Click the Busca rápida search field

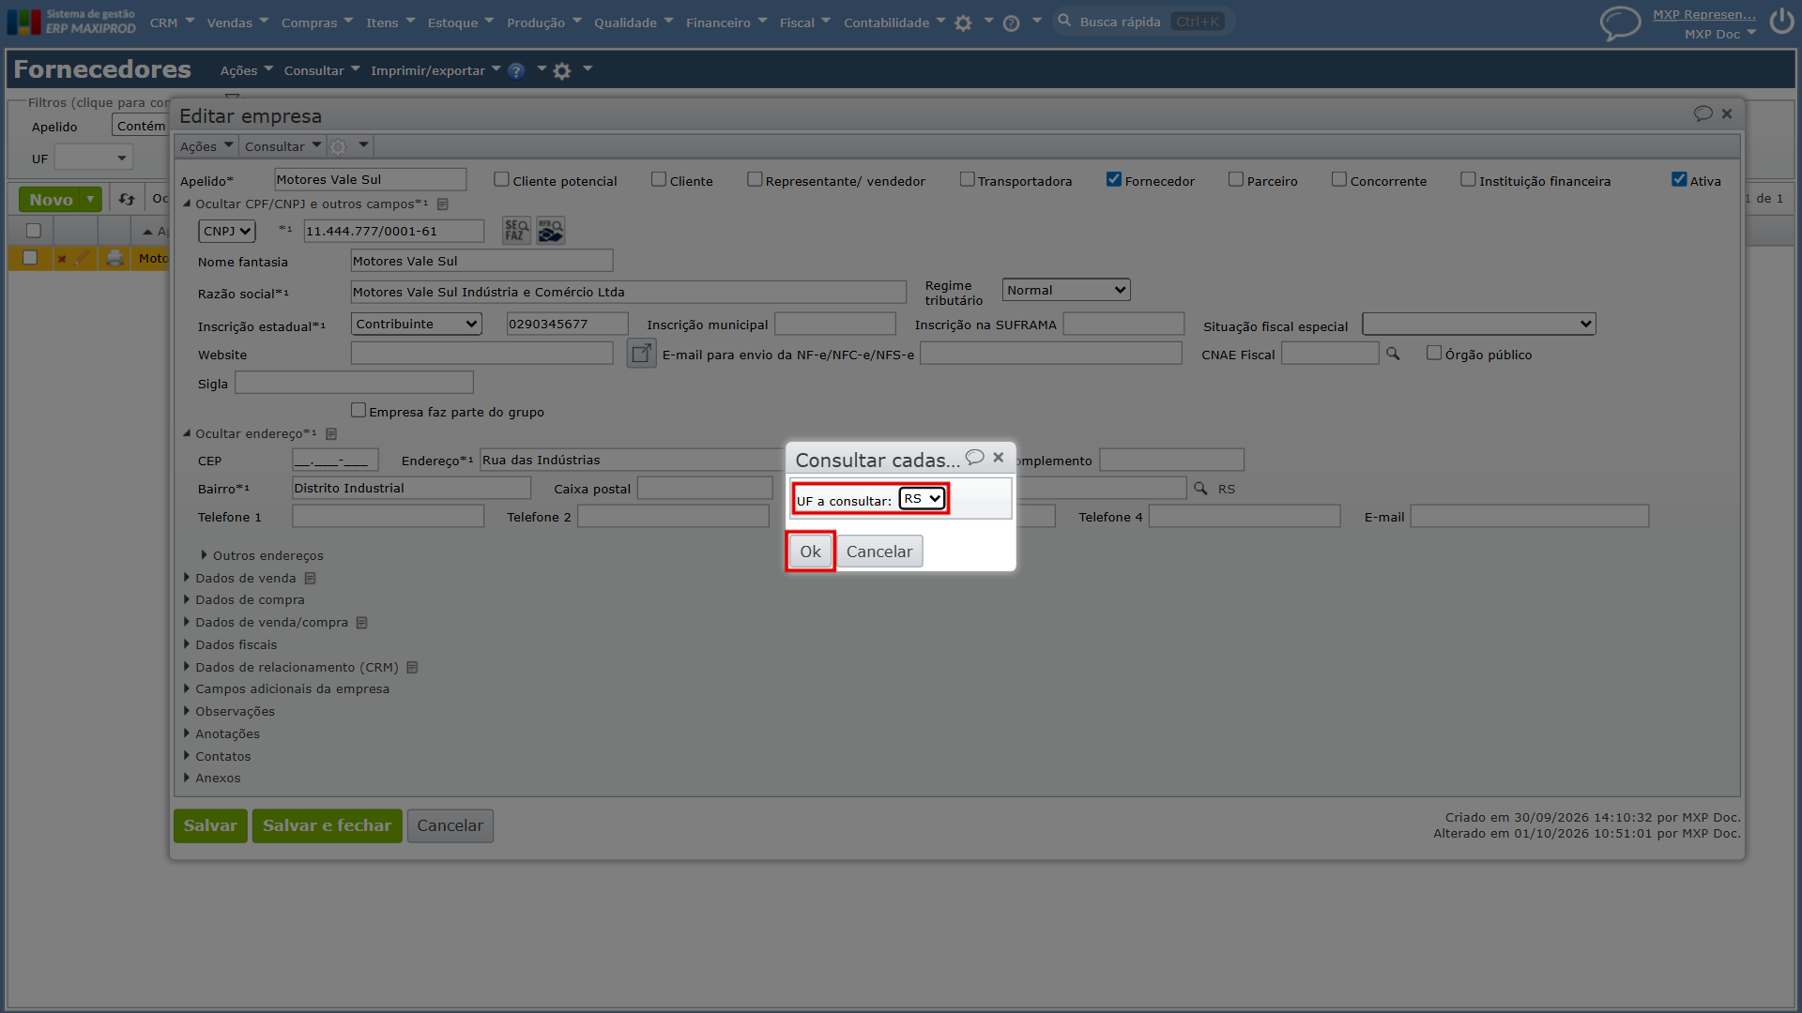(1142, 22)
